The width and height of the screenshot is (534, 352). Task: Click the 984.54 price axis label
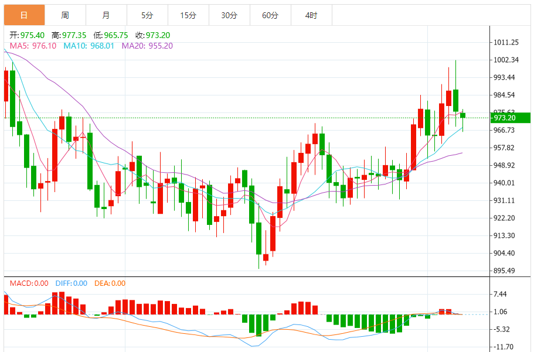pos(504,95)
